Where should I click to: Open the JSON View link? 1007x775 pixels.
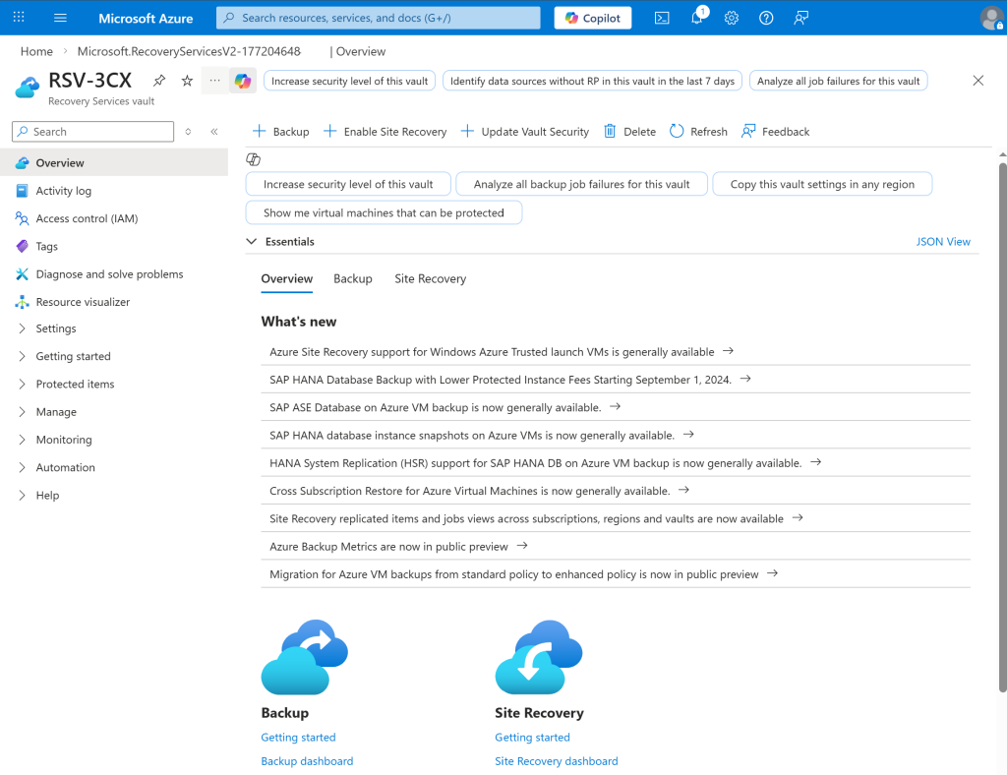[x=942, y=241]
